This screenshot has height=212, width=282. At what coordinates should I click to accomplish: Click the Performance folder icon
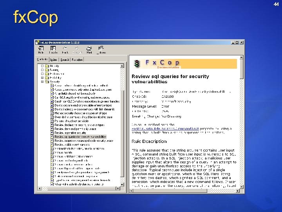click(47, 74)
